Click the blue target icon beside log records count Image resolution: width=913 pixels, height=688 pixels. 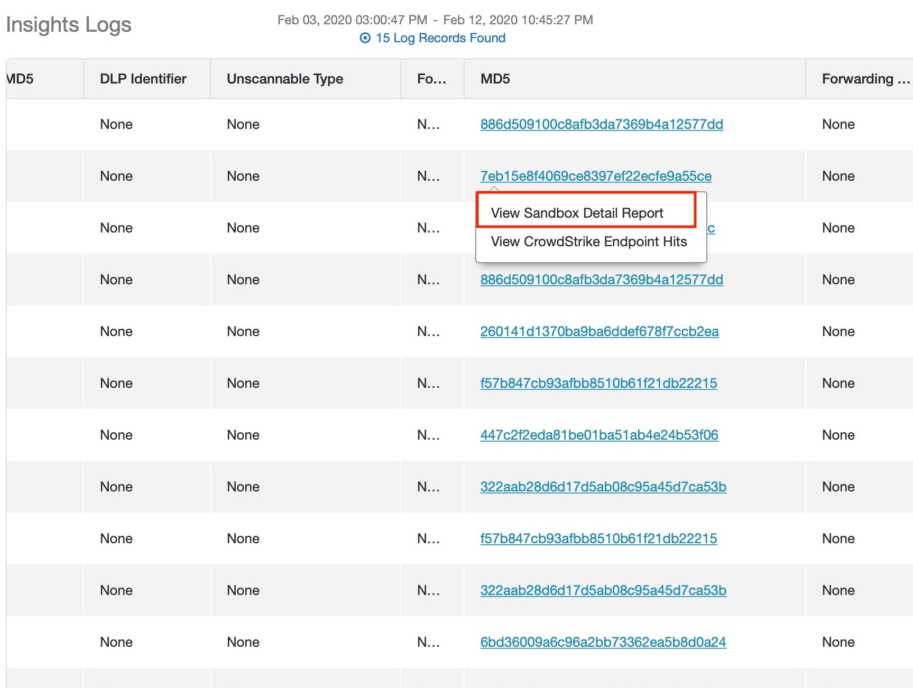click(364, 38)
